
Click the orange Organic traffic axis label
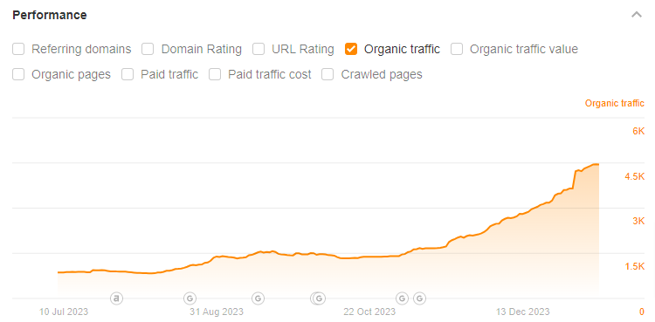pyautogui.click(x=615, y=103)
